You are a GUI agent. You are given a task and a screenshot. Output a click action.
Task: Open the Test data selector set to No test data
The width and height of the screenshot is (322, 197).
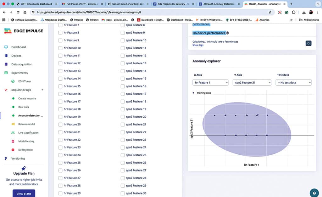coord(293,82)
